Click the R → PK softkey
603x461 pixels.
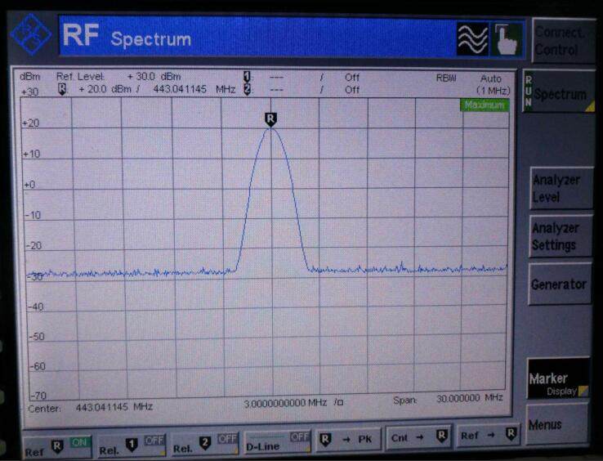click(348, 439)
